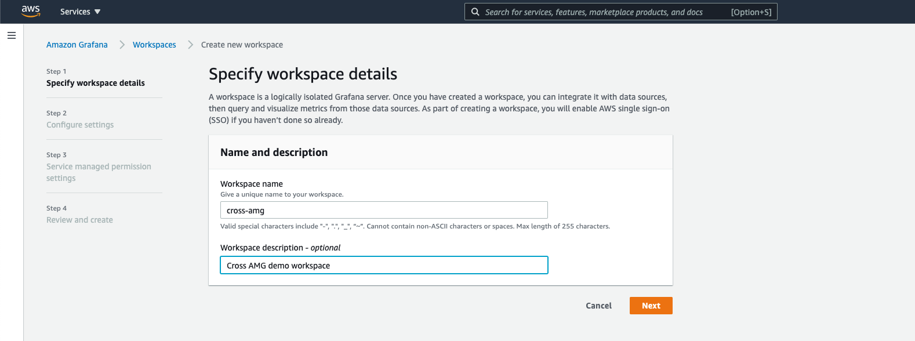The image size is (915, 341).
Task: Open the hamburger side navigation menu
Action: coord(11,35)
